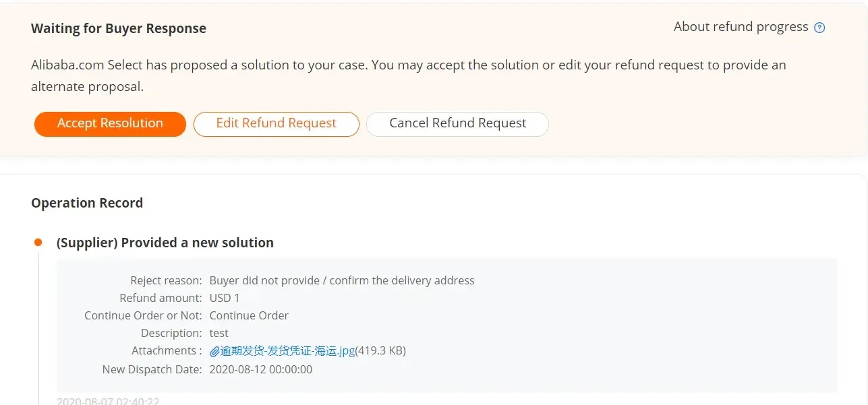Click the reject reason about delivery address
Screen dimensions: 868x405
342,280
